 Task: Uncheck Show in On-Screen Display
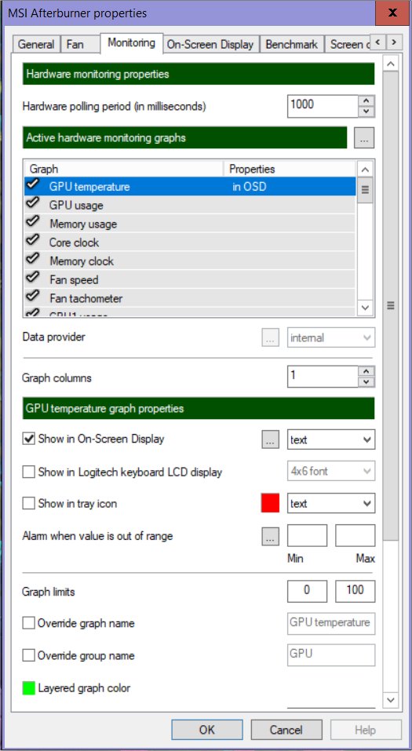click(x=29, y=439)
